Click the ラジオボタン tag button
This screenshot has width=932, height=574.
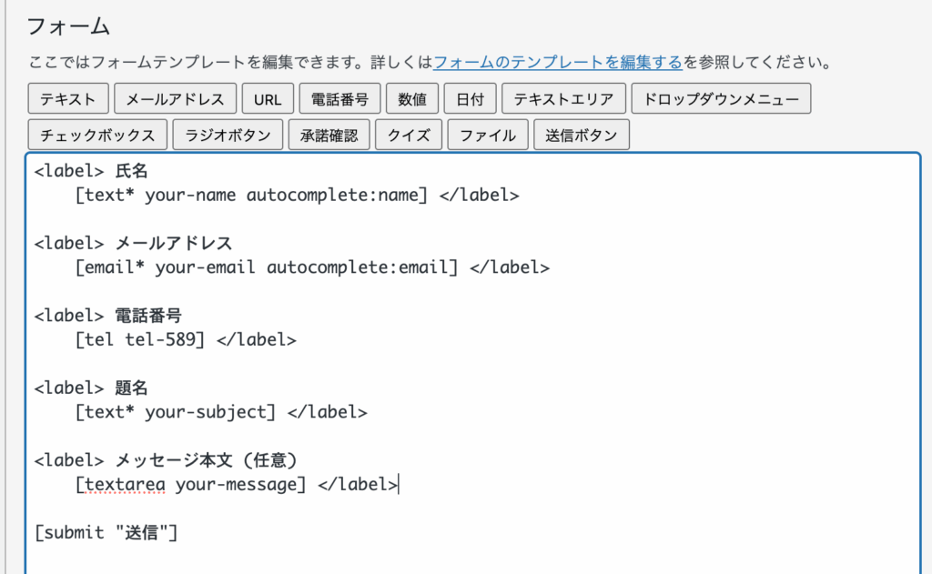coord(228,136)
